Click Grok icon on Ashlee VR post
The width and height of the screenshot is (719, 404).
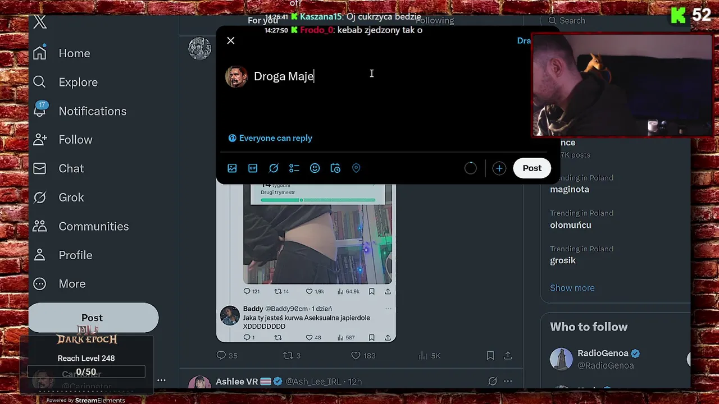[493, 381]
